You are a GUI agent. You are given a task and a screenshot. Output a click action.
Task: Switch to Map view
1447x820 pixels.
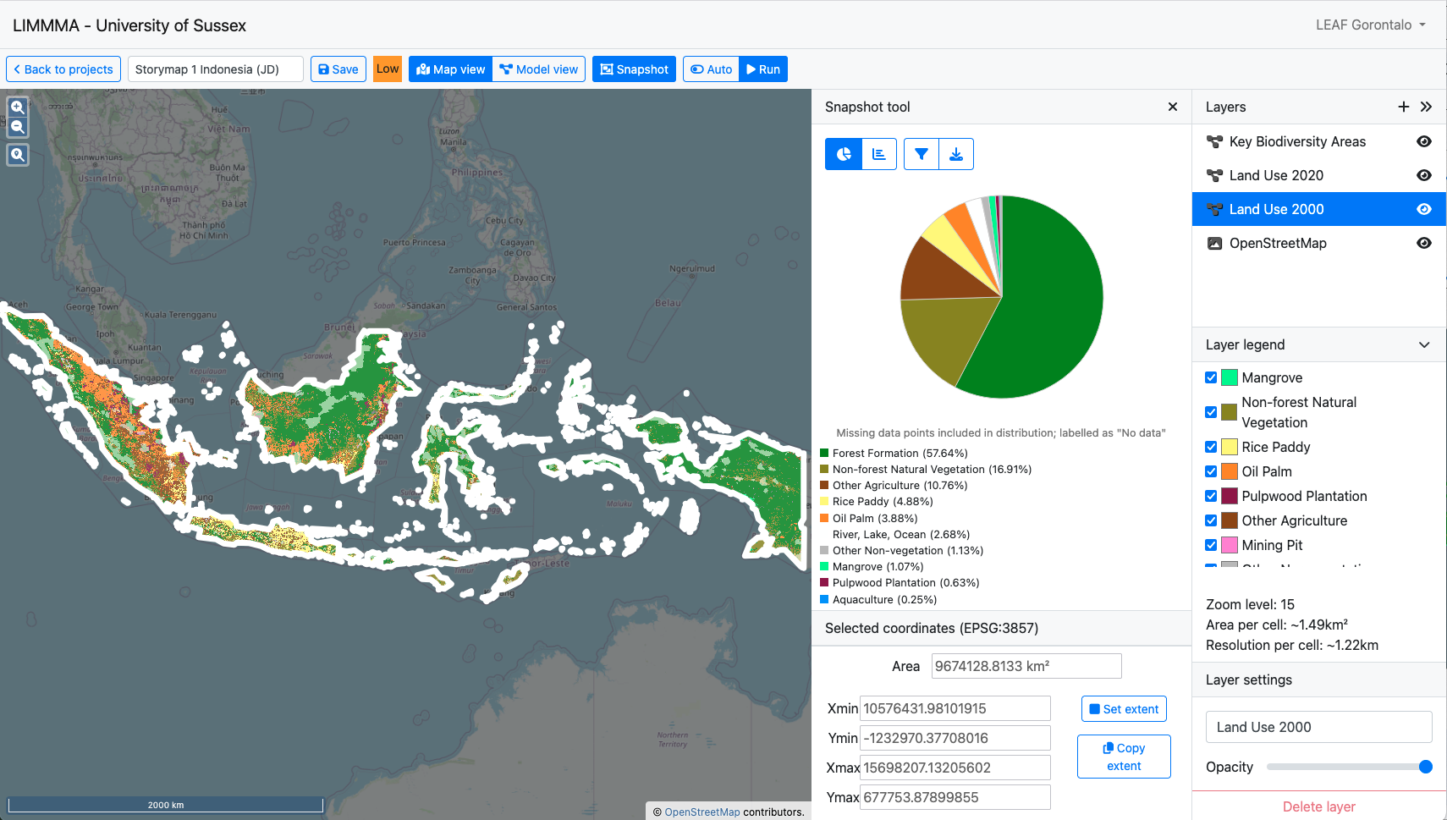(x=451, y=69)
